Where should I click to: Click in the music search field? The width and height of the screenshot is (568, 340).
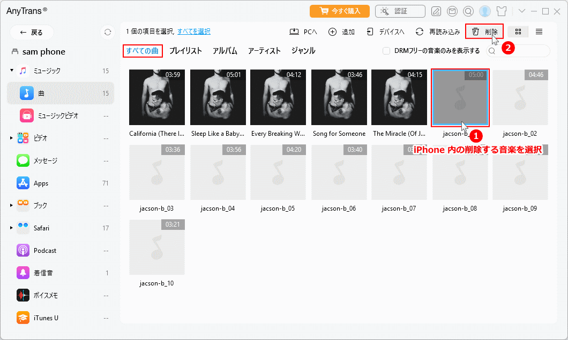point(518,51)
